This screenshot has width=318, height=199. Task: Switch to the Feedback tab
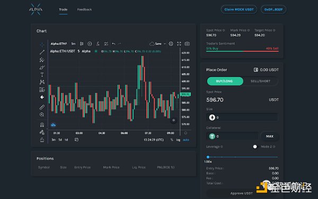coord(84,10)
